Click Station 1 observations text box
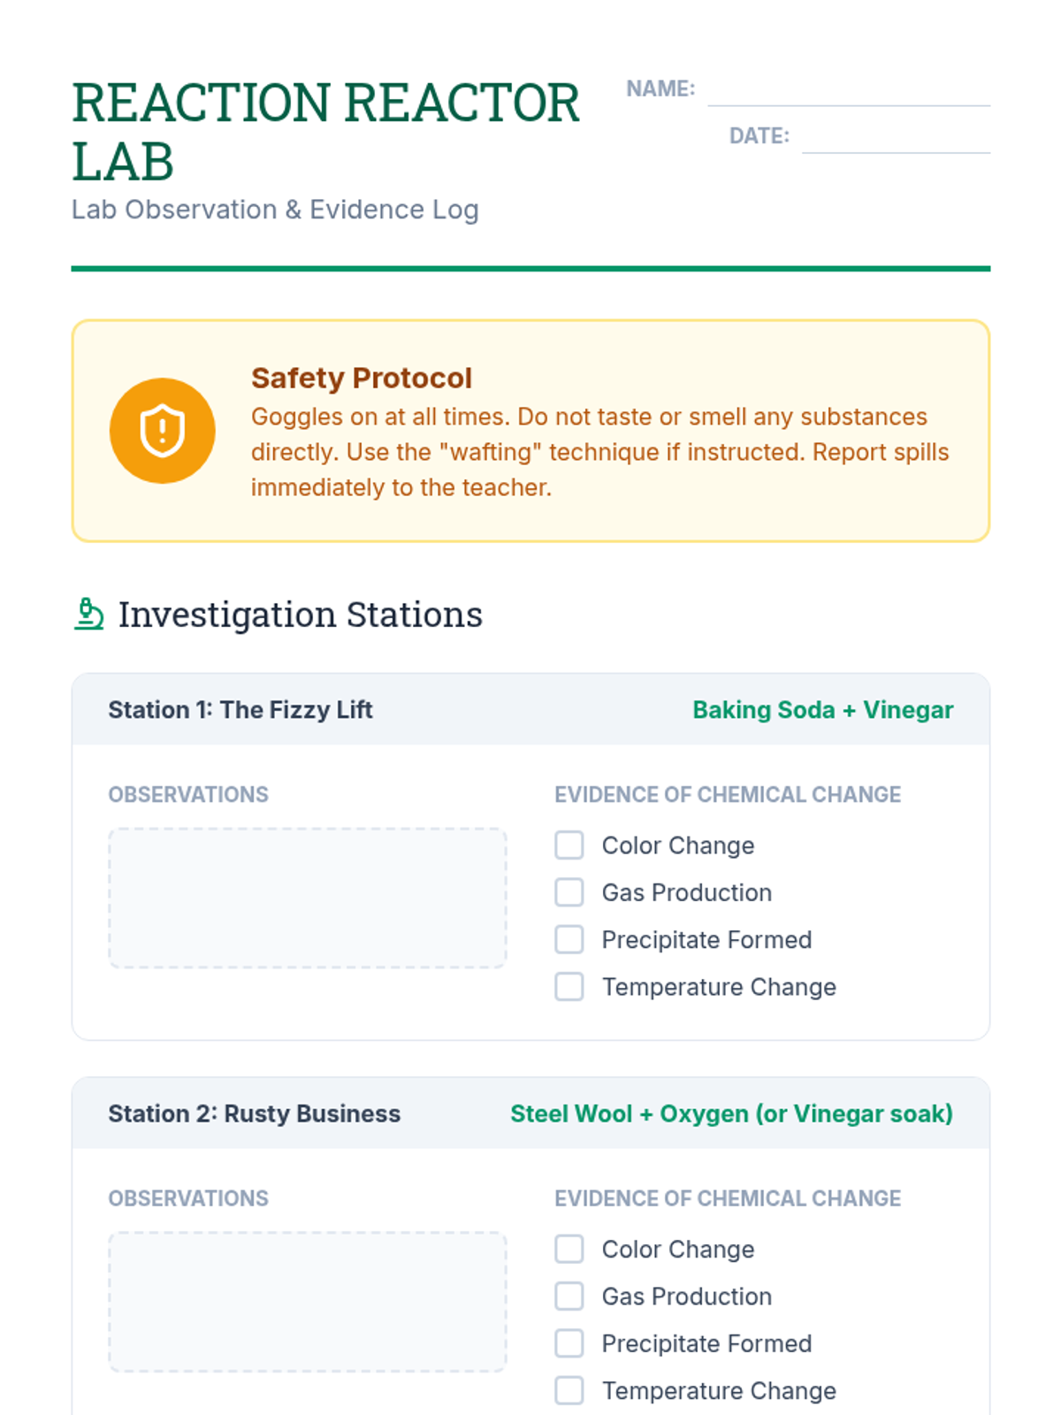1061x1415 pixels. pyautogui.click(x=307, y=898)
